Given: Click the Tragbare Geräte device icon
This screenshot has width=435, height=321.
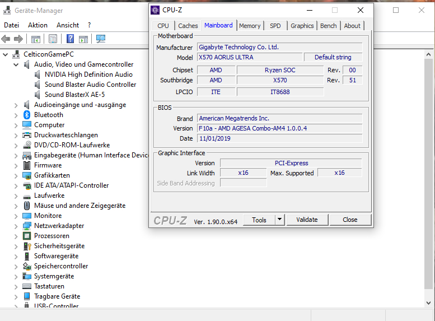Looking at the screenshot, I should coord(27,296).
